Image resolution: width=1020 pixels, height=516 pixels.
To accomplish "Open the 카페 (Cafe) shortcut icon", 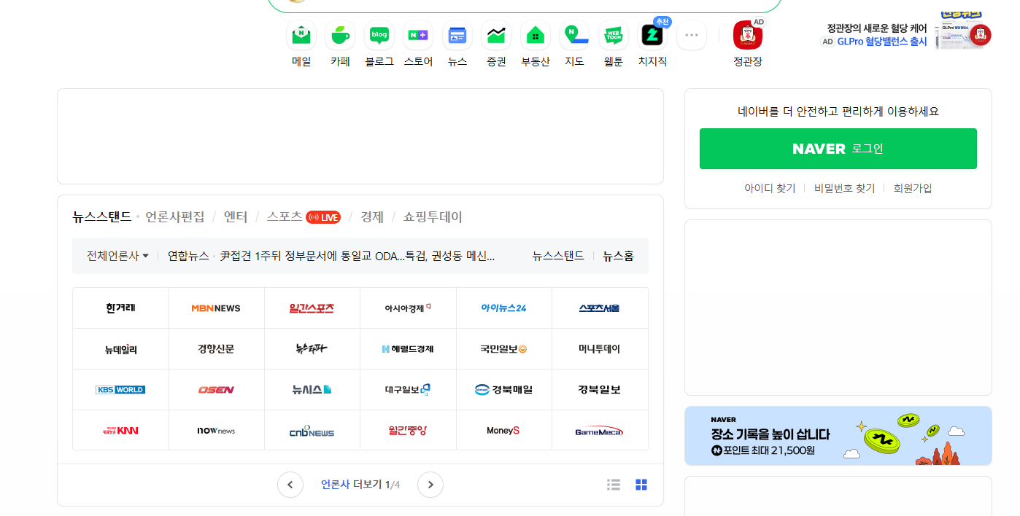I will tap(340, 35).
